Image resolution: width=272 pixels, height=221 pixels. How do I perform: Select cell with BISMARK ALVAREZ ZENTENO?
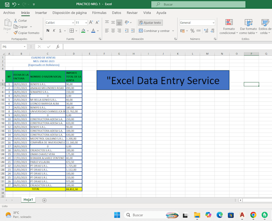pyautogui.click(x=48, y=158)
